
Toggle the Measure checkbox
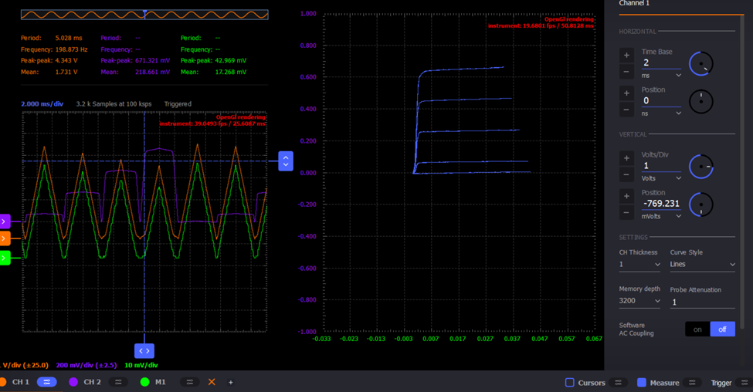(x=641, y=383)
